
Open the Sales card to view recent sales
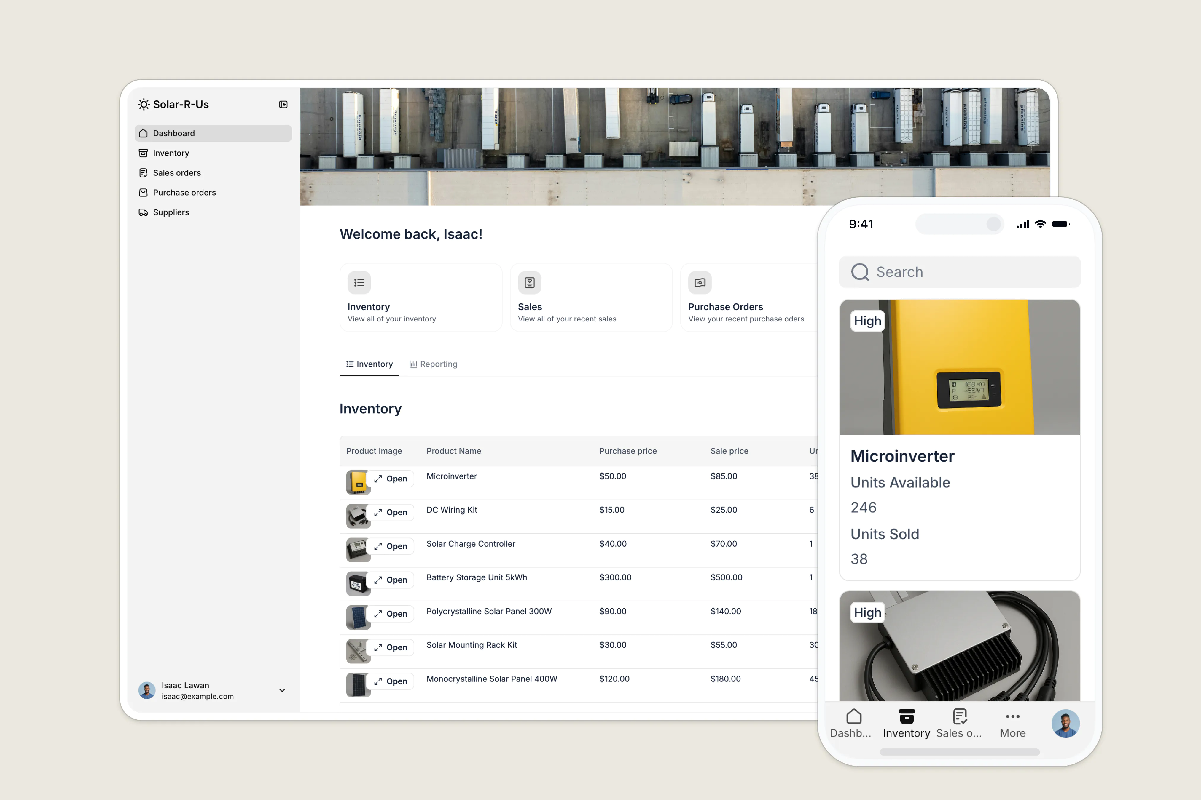[x=591, y=297]
